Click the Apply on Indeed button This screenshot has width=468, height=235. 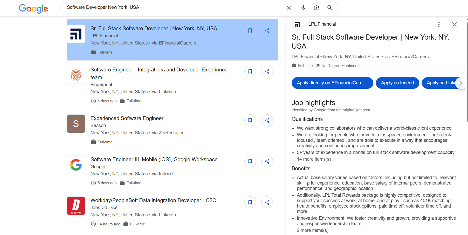pyautogui.click(x=397, y=83)
